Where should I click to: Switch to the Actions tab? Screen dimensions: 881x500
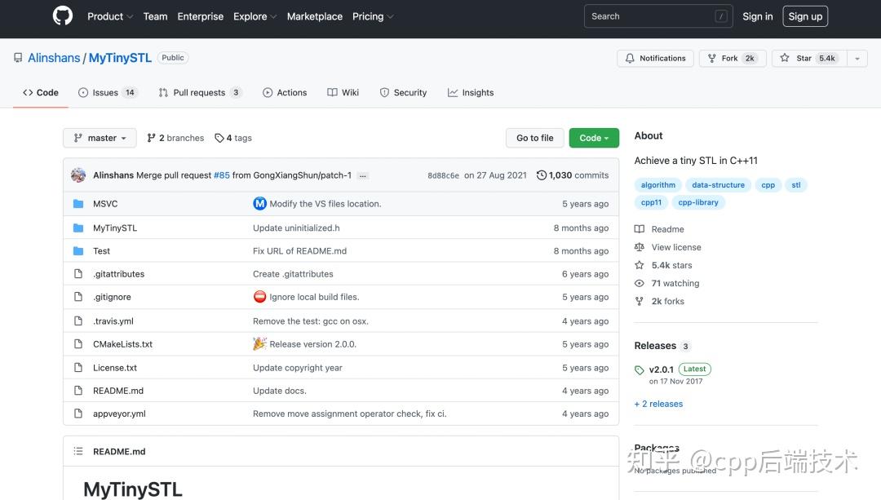coord(285,93)
